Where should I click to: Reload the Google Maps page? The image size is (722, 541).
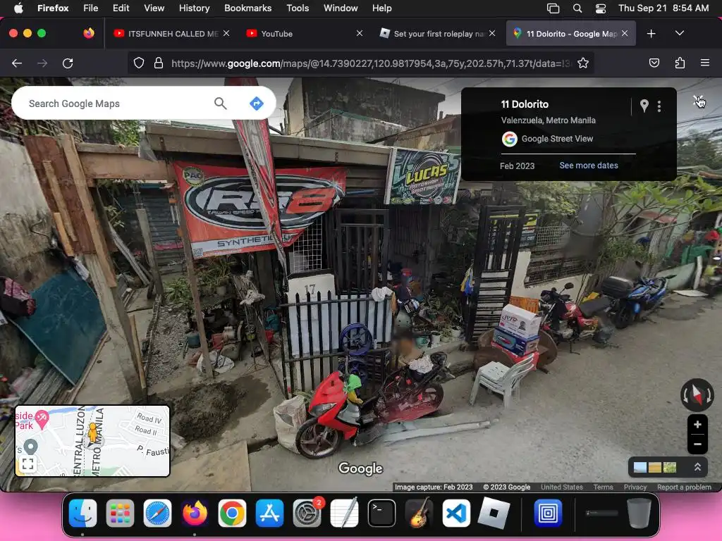(68, 63)
